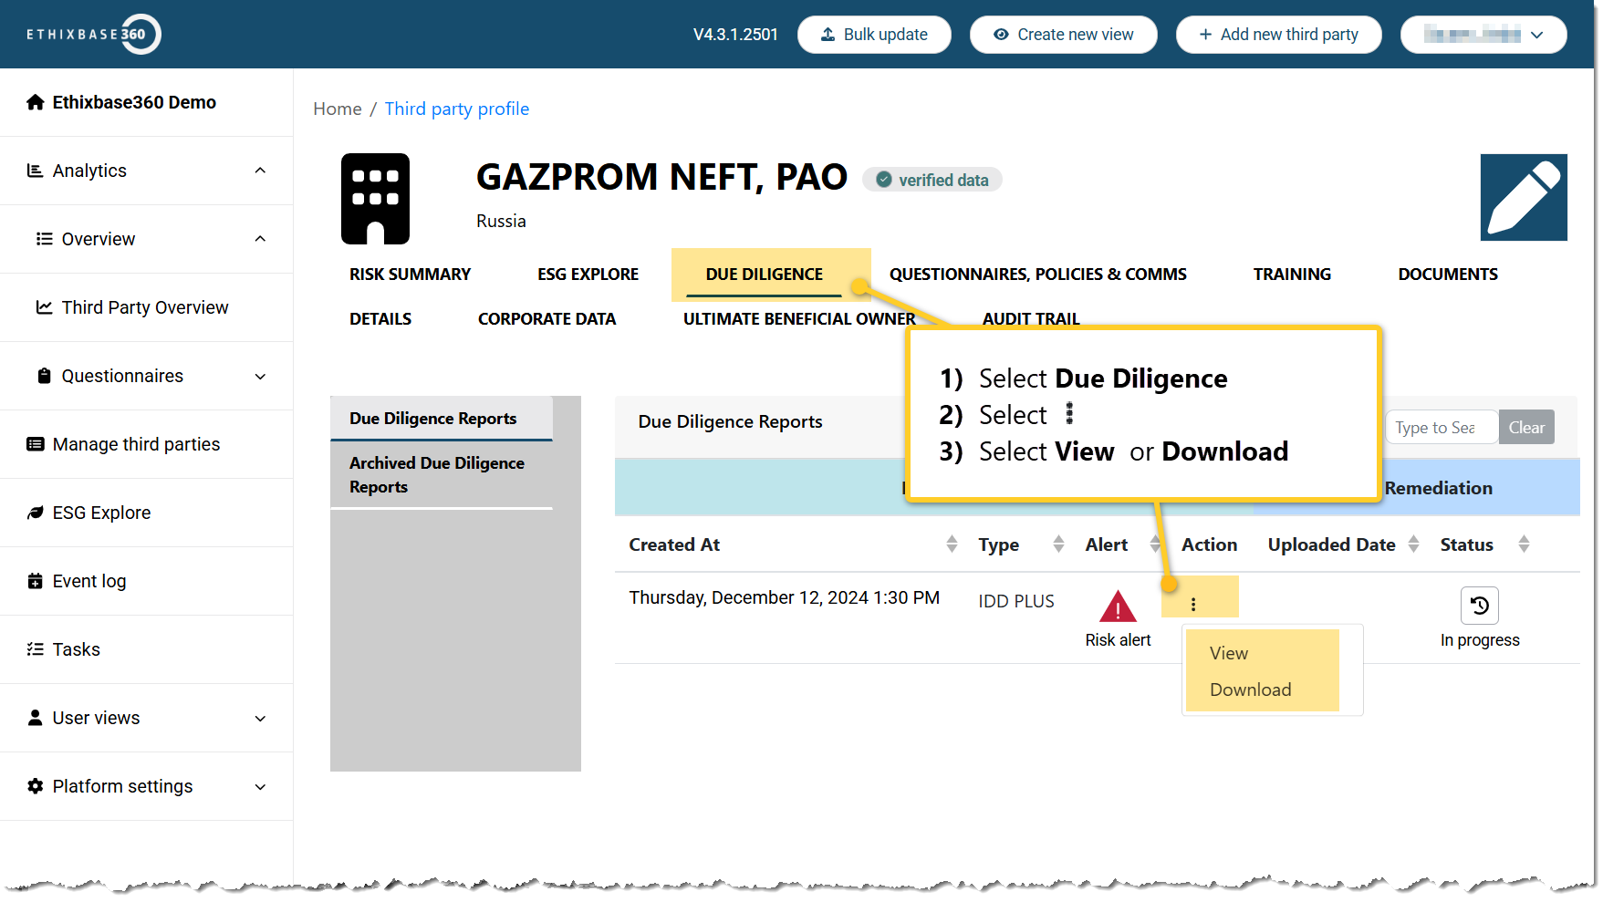This screenshot has height=902, width=1603.
Task: Switch to the ESG Explore tab
Action: (588, 275)
